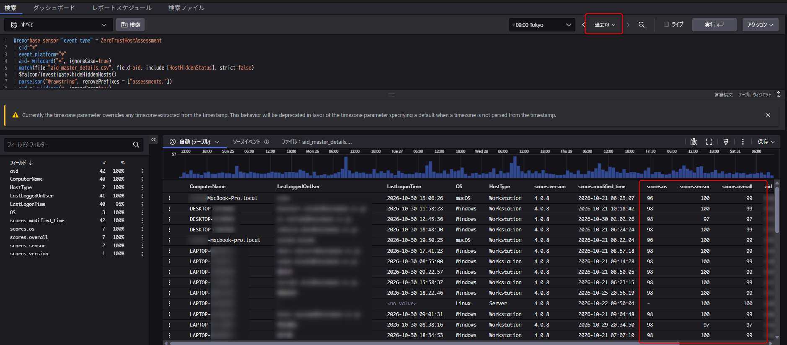Switch to the ダッシュボード tab
The image size is (787, 345).
point(54,8)
